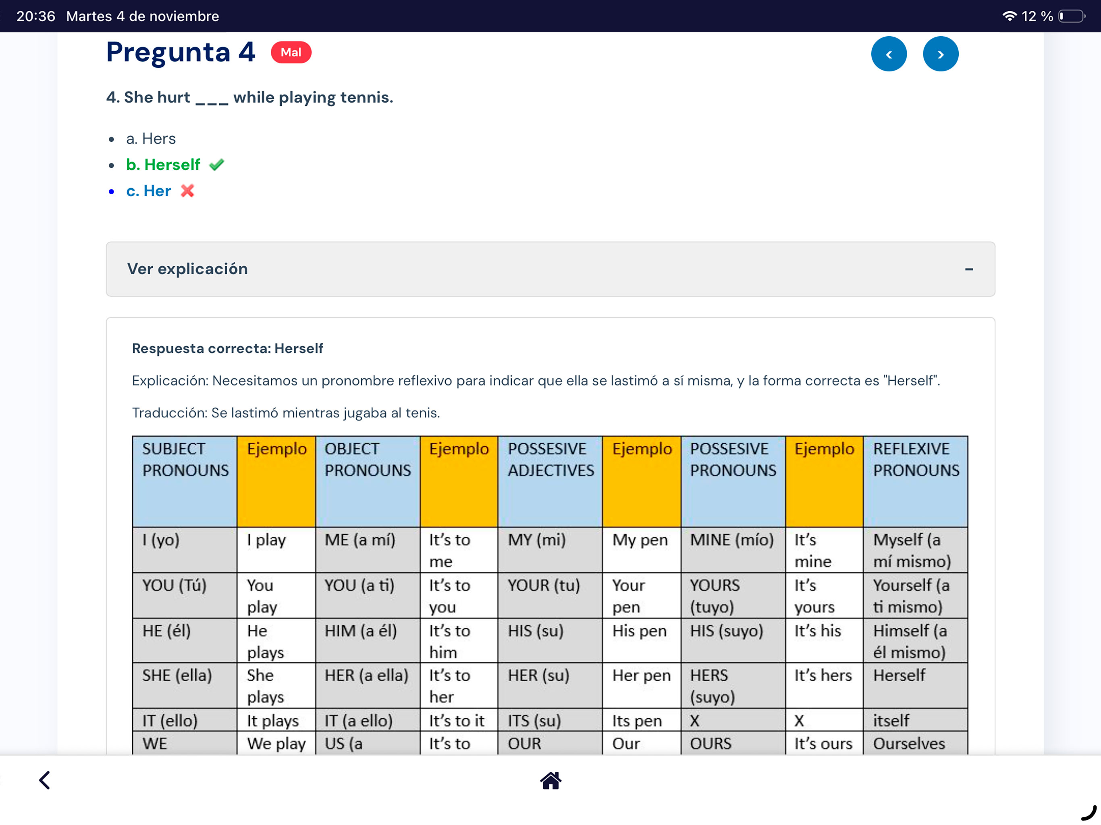
Task: Tap the Traducción sentence
Action: [x=286, y=412]
